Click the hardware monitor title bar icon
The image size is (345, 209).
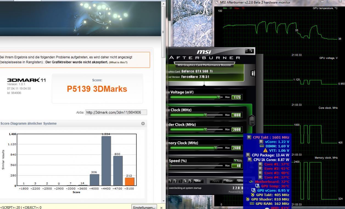pos(217,2)
